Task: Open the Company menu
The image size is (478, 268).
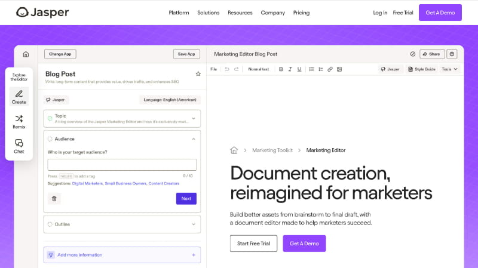Action: coord(273,13)
